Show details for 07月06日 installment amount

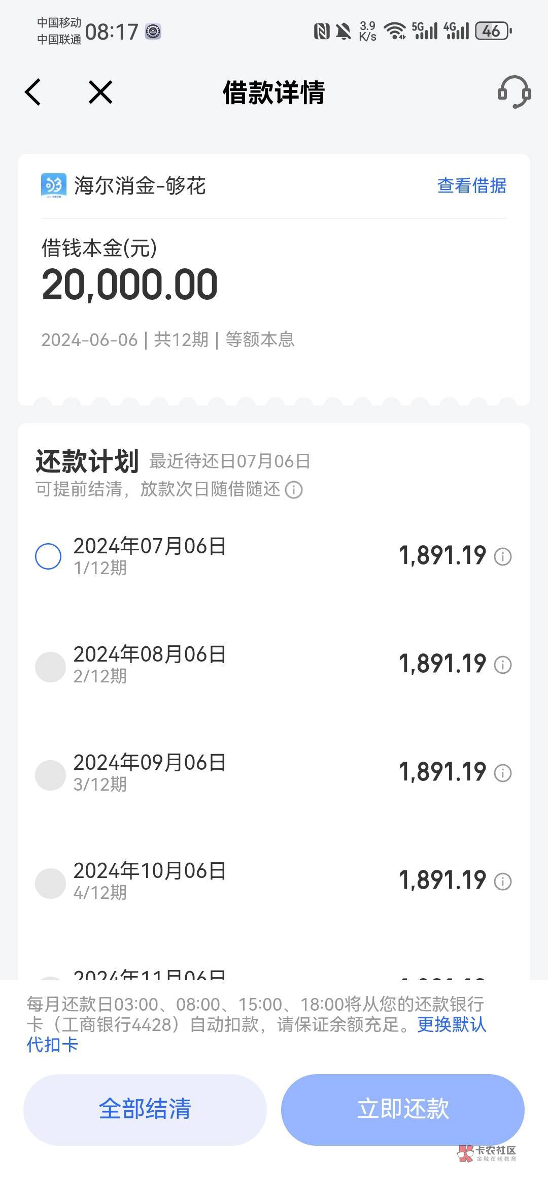pos(503,556)
